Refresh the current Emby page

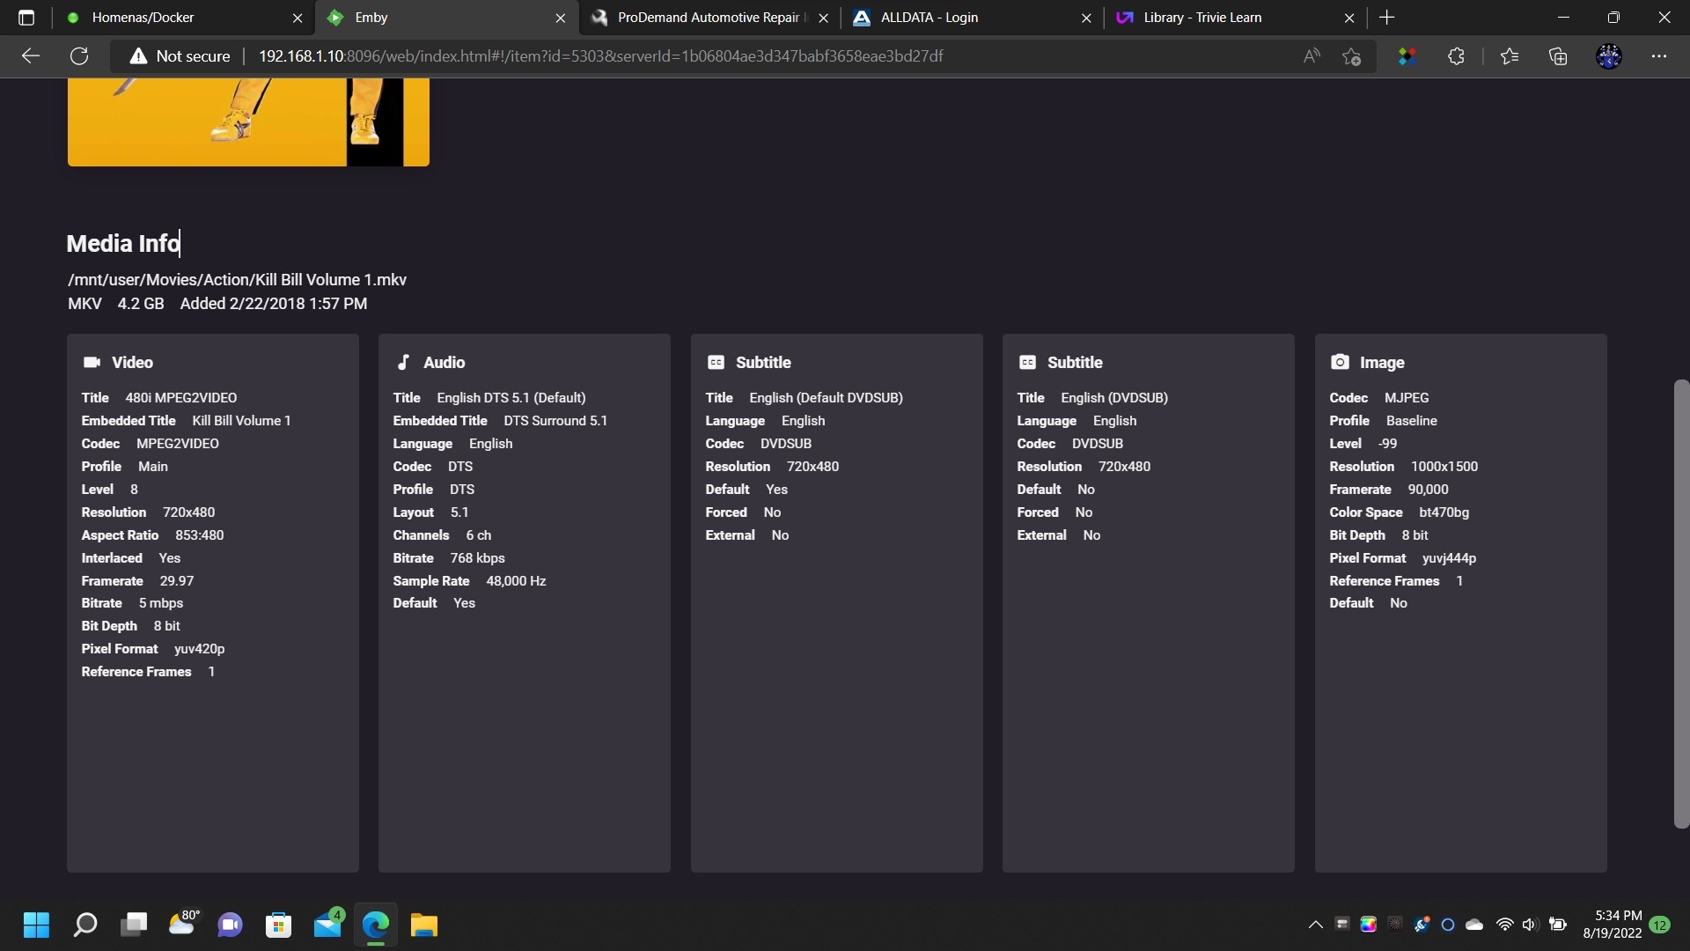79,56
